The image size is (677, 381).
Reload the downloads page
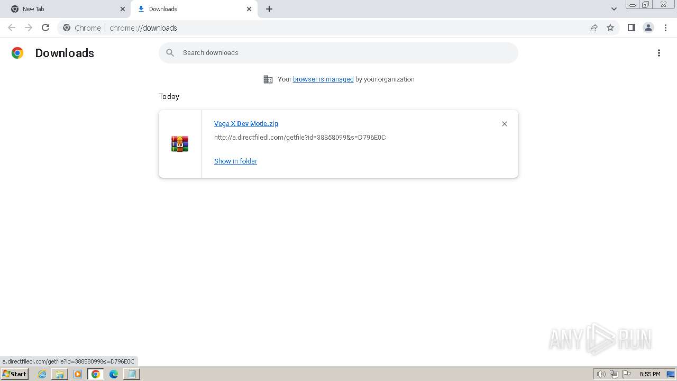45,28
